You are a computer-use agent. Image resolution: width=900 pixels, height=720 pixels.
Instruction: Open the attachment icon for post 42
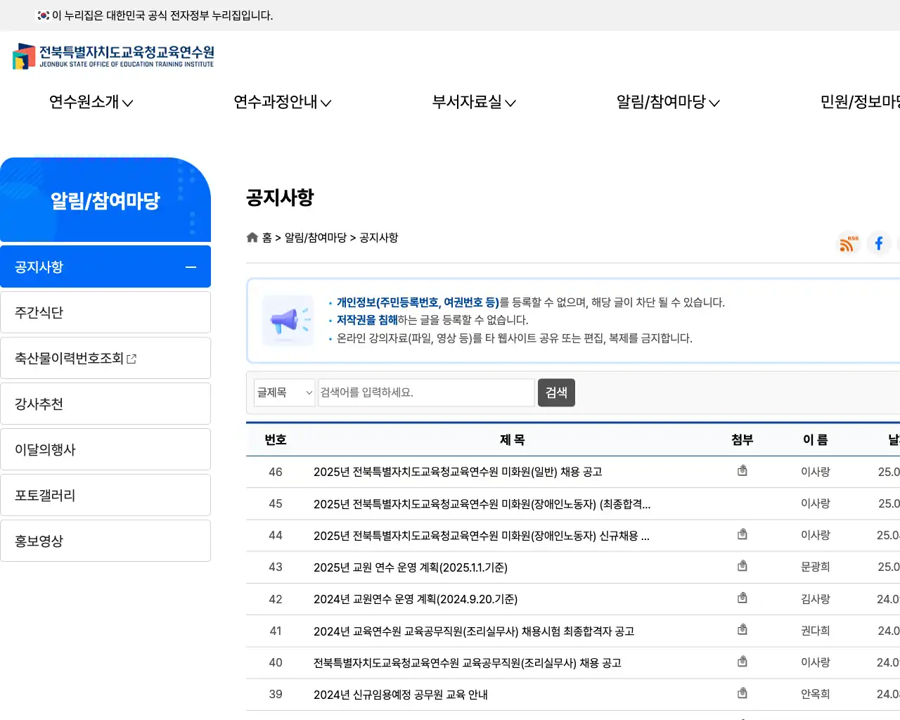click(x=742, y=598)
